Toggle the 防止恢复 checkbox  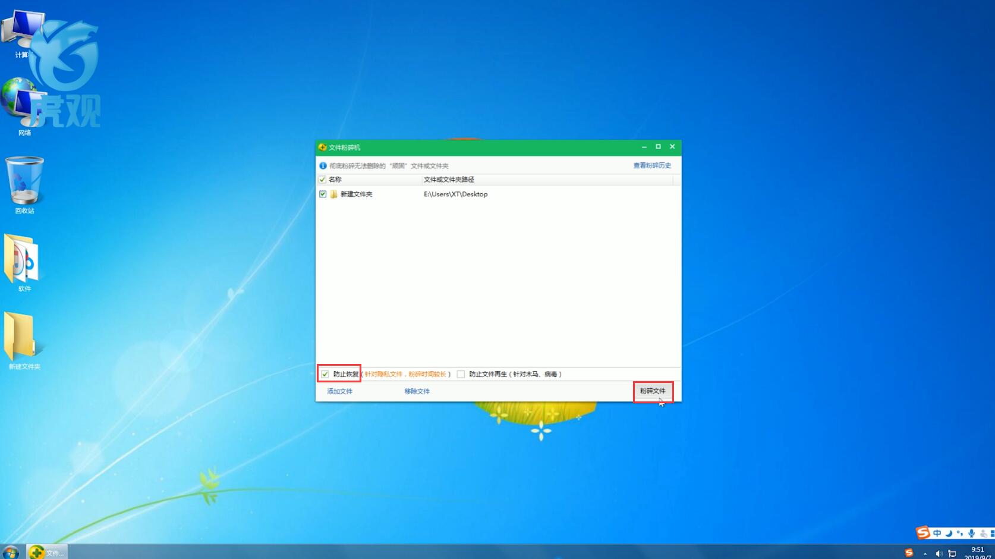(325, 374)
